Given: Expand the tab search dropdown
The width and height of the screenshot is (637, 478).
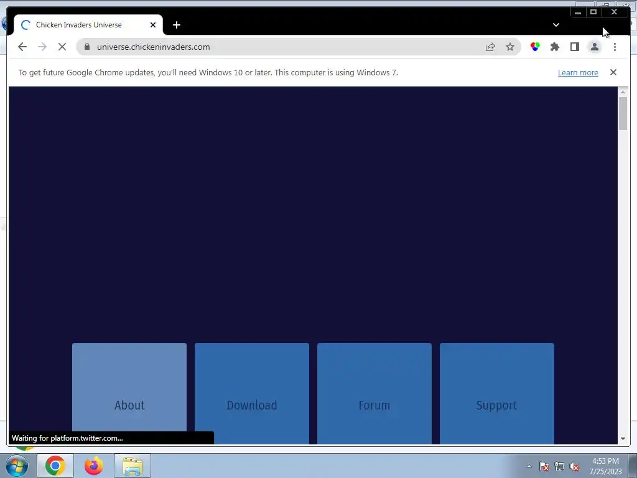Looking at the screenshot, I should tap(556, 25).
